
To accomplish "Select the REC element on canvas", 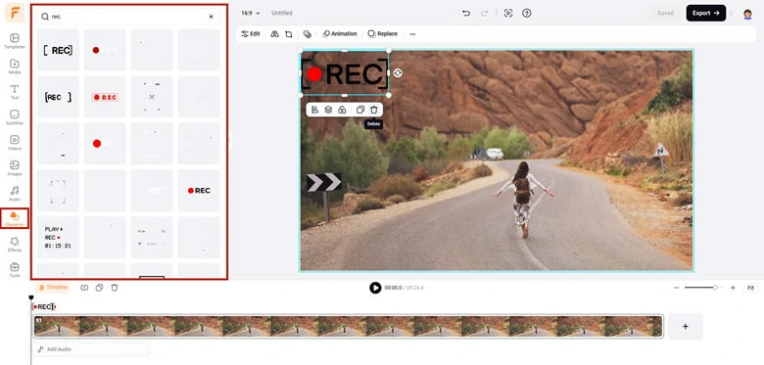I will coord(345,73).
